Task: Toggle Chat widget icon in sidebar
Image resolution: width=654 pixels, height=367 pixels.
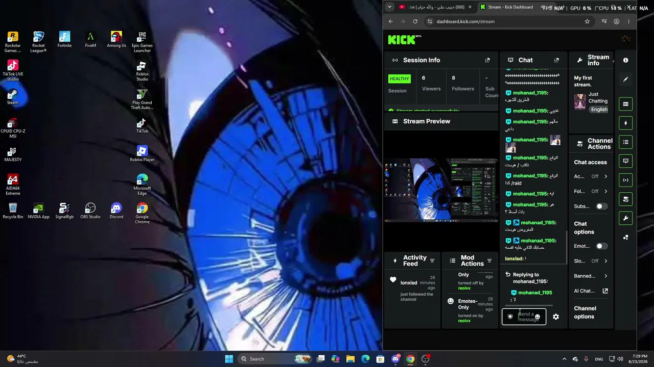Action: pos(626,161)
